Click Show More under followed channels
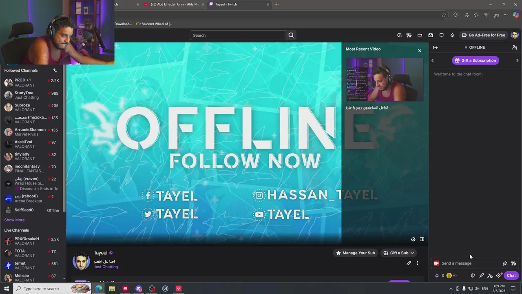The height and width of the screenshot is (294, 522). click(14, 220)
